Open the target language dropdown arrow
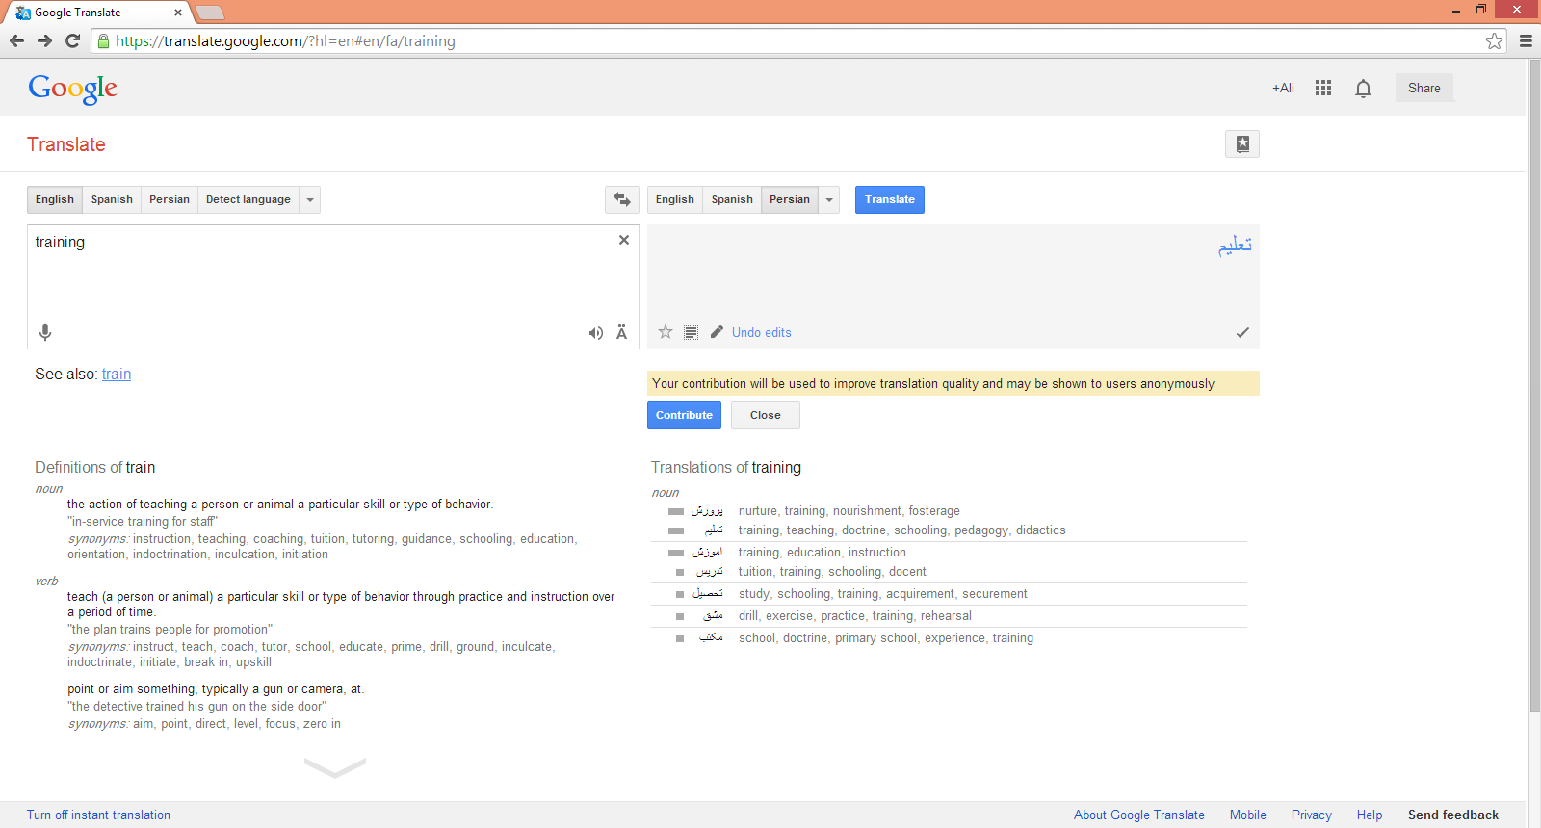This screenshot has height=828, width=1541. (829, 200)
